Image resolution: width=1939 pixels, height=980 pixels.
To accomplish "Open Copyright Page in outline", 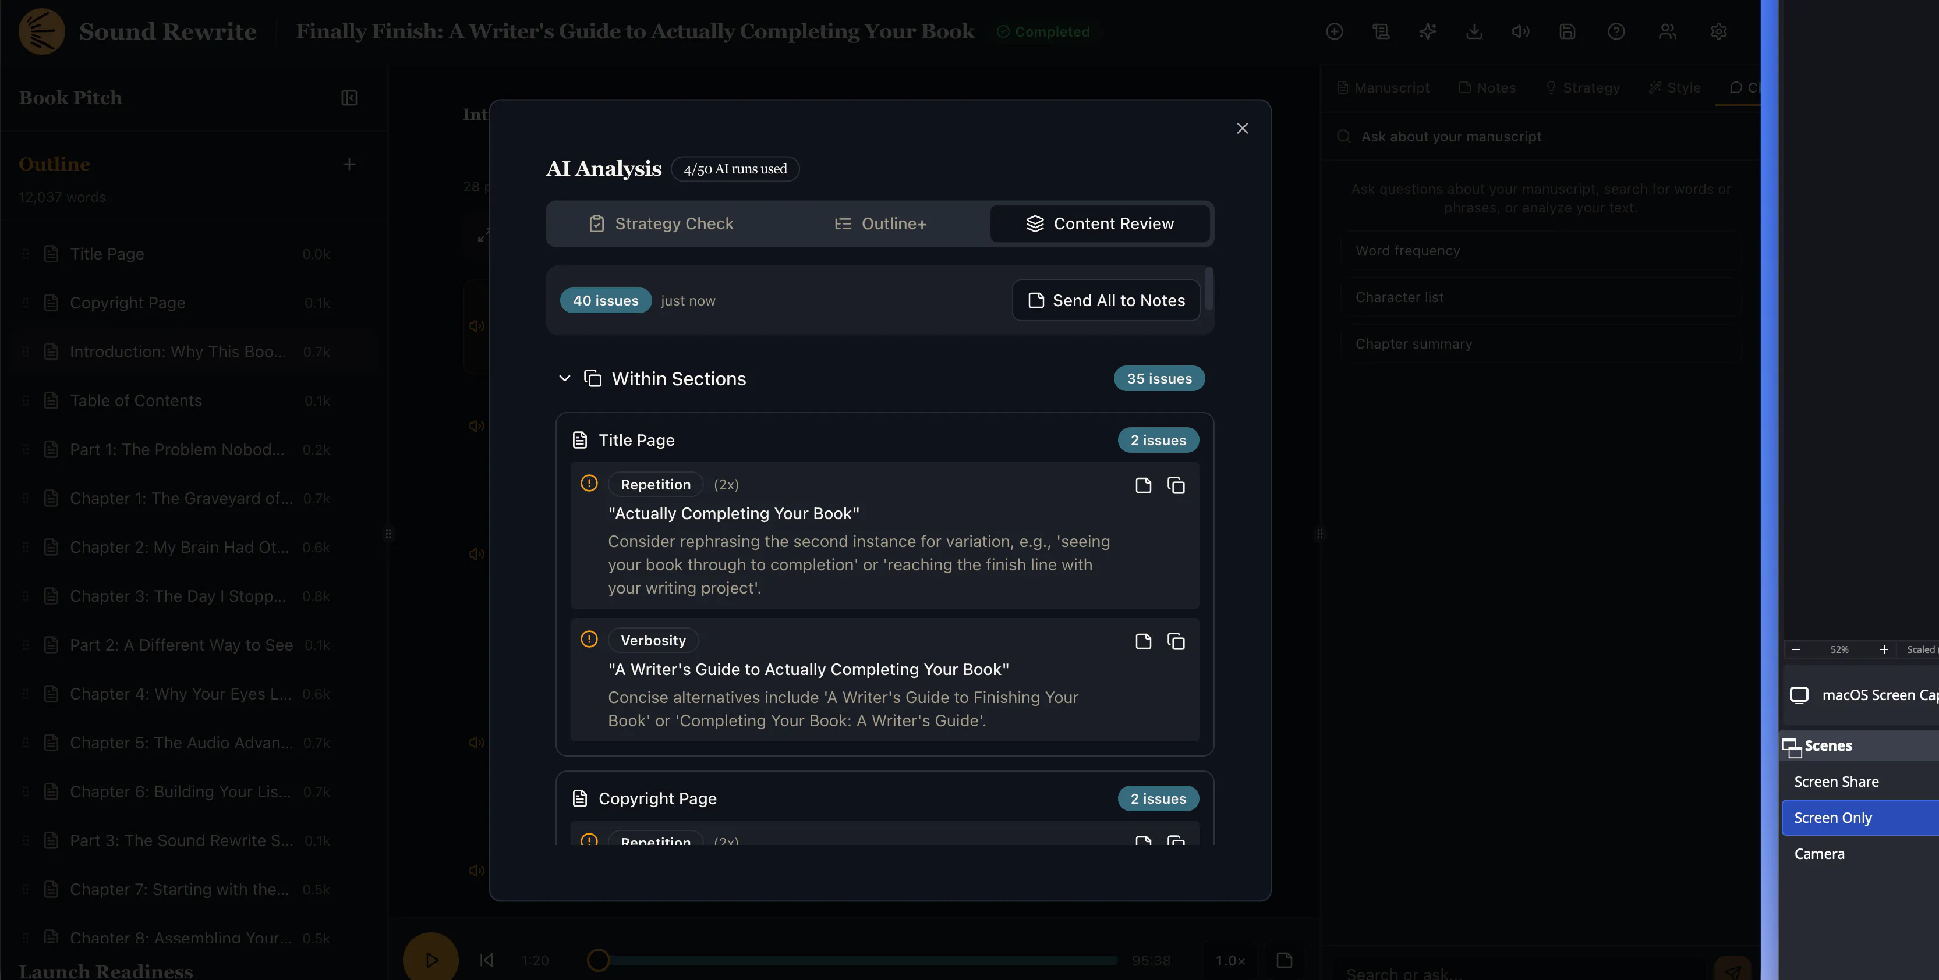I will click(x=194, y=303).
